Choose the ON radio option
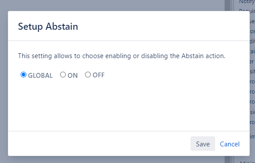Viewport: 255px width, 163px height. tap(63, 75)
